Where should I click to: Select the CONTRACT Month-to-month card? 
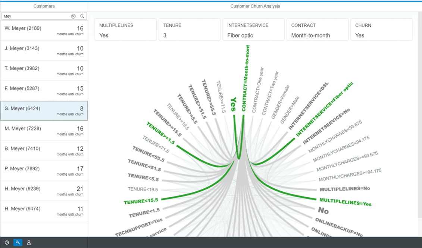[x=318, y=30]
